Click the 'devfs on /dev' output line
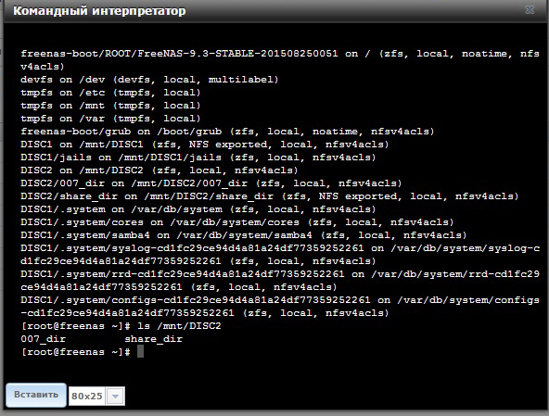This screenshot has height=416, width=549. [149, 80]
